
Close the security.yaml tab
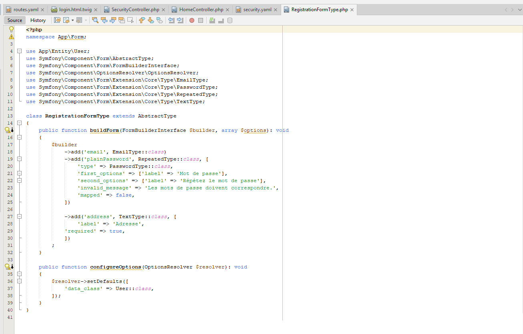276,10
